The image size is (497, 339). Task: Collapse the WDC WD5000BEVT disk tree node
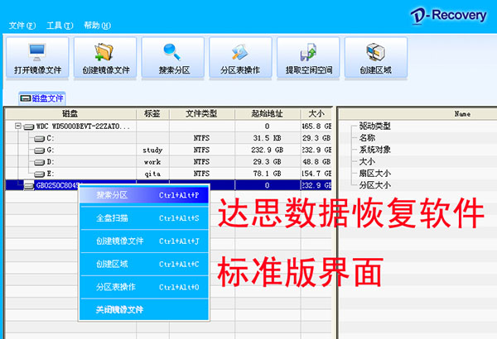18,126
